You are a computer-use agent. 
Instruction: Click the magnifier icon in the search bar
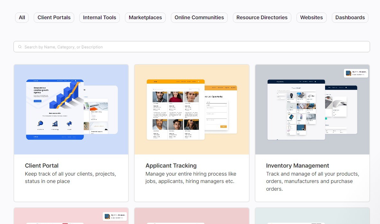click(x=20, y=47)
